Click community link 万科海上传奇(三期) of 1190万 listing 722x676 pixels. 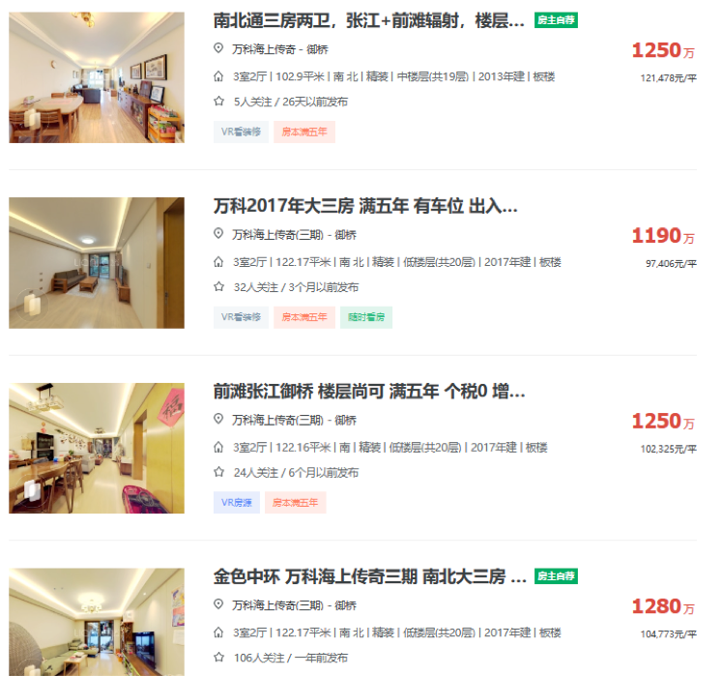pyautogui.click(x=277, y=235)
